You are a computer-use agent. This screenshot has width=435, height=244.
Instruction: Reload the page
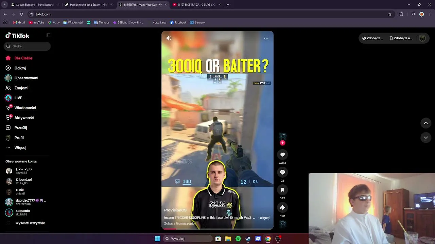(21, 14)
